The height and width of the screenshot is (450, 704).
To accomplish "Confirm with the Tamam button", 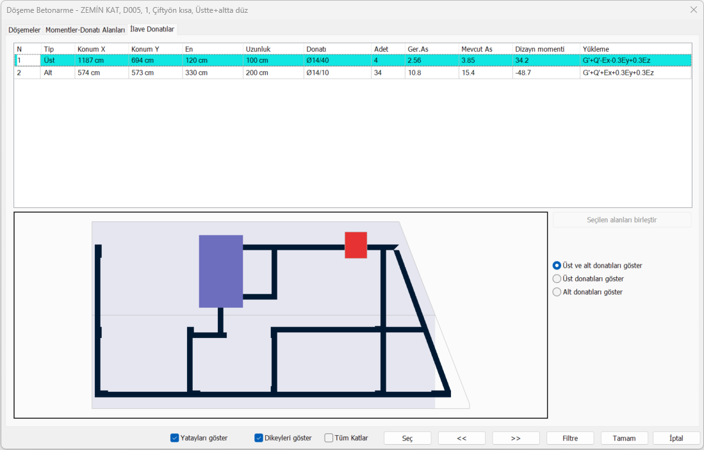I will 624,438.
